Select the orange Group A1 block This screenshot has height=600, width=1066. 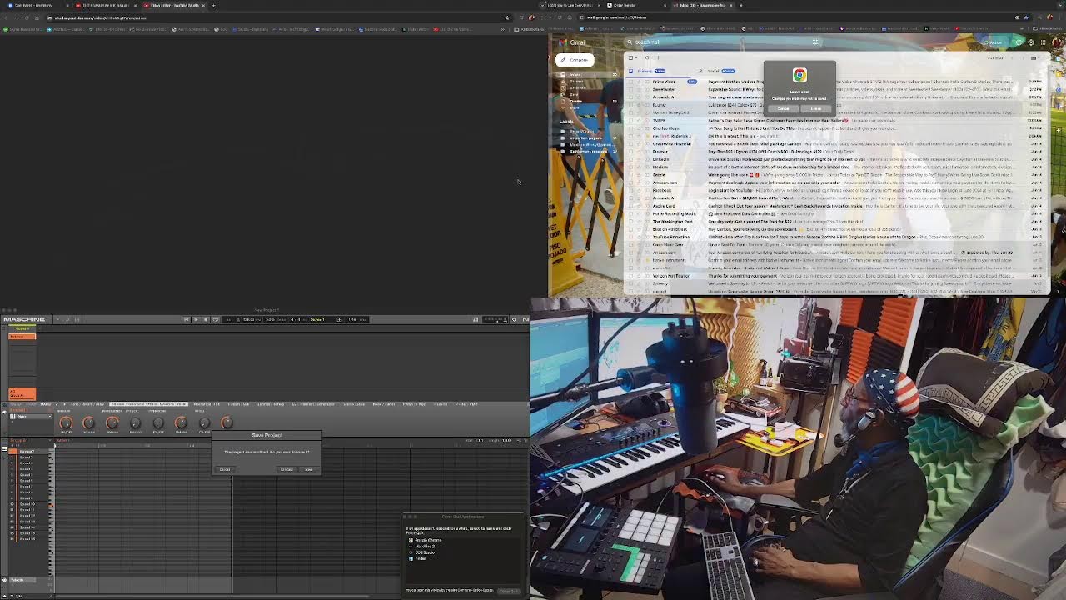click(22, 392)
